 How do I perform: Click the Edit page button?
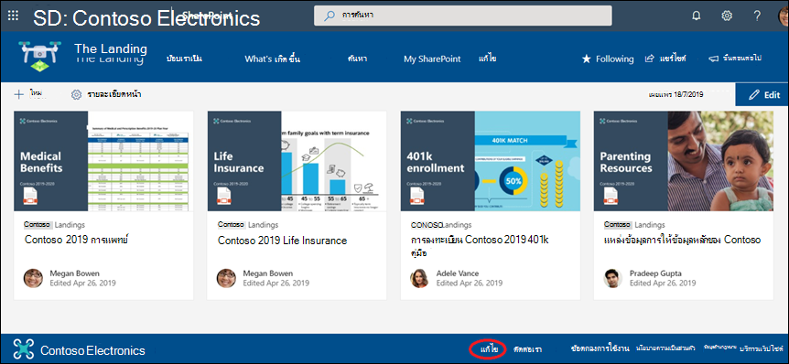coord(762,94)
